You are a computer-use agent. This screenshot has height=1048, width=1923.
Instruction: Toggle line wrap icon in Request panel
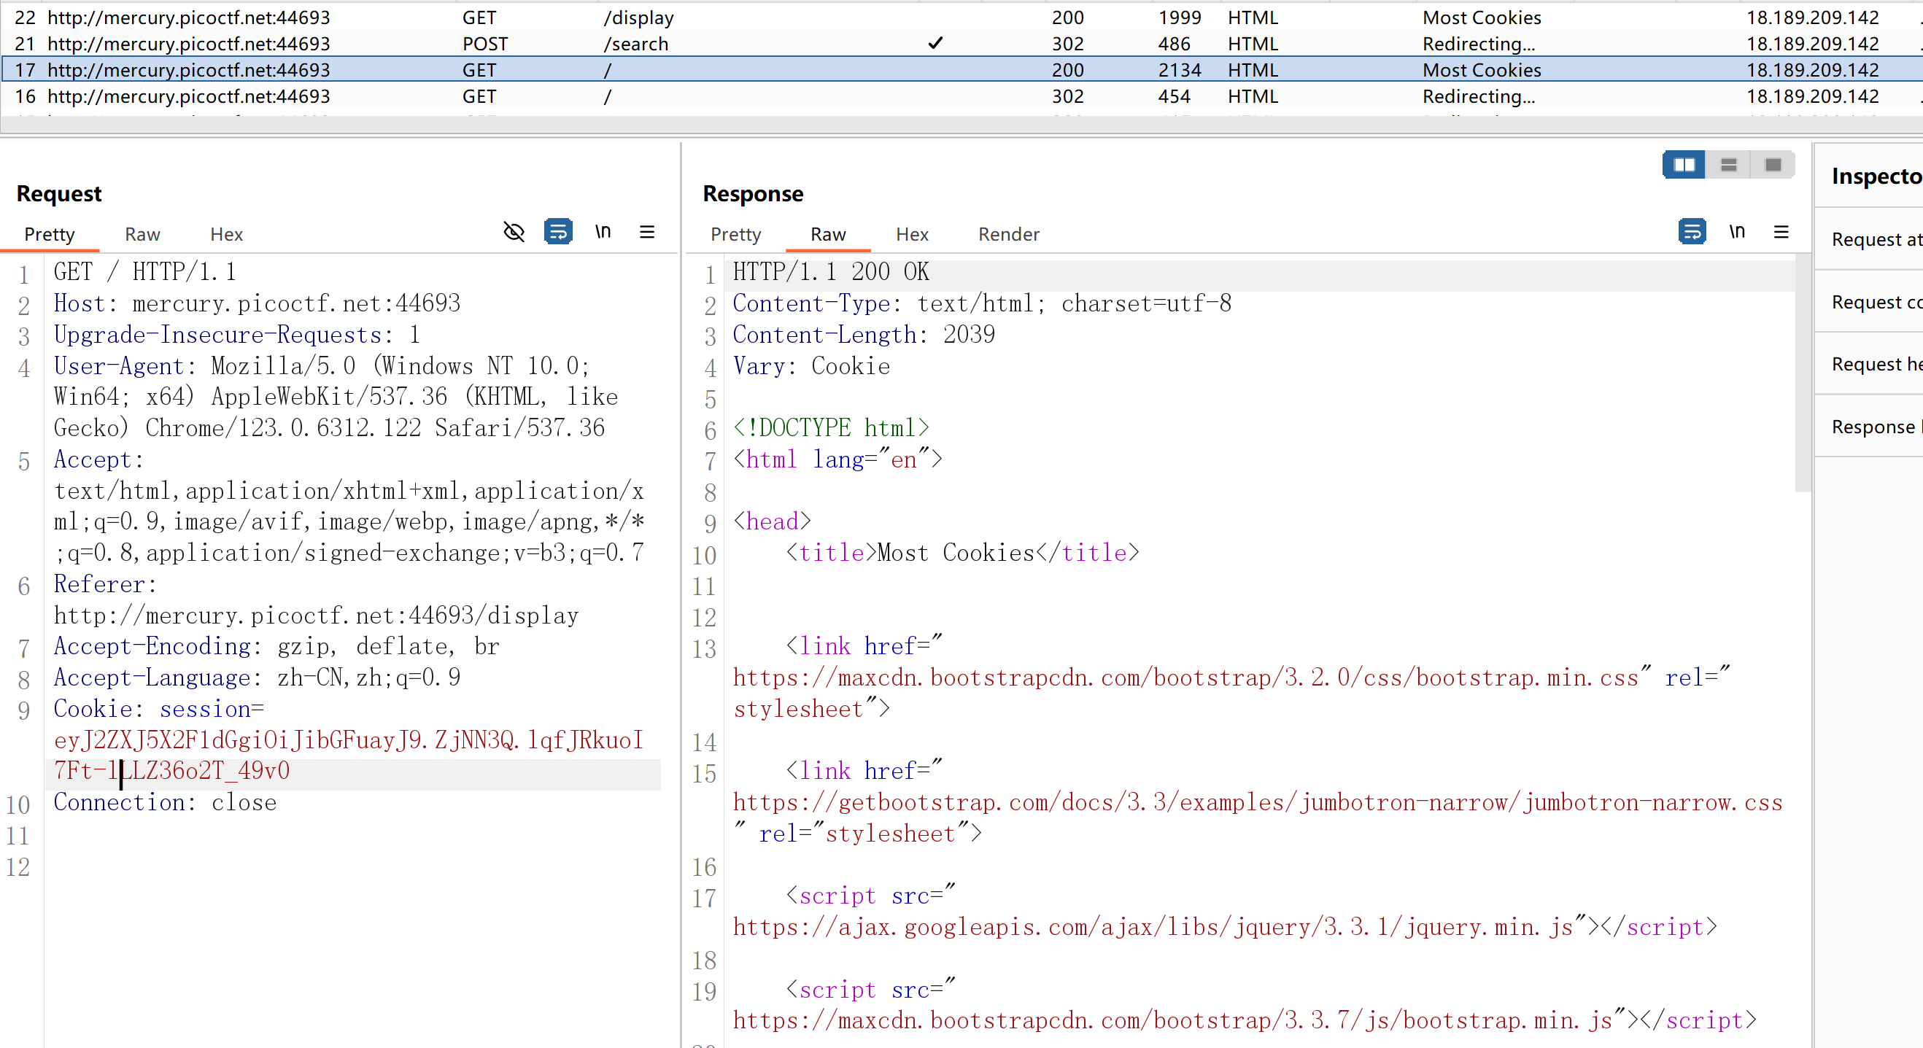pos(557,232)
